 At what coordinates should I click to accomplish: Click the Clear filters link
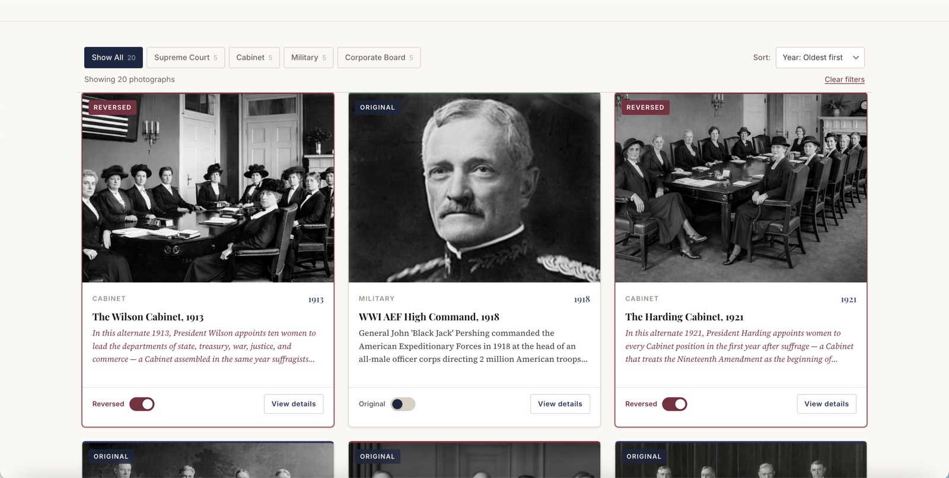(845, 79)
